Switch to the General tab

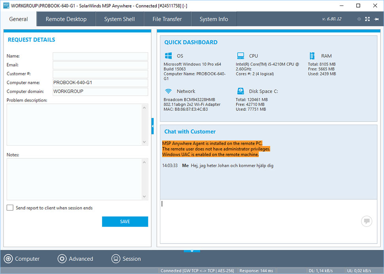click(18, 19)
